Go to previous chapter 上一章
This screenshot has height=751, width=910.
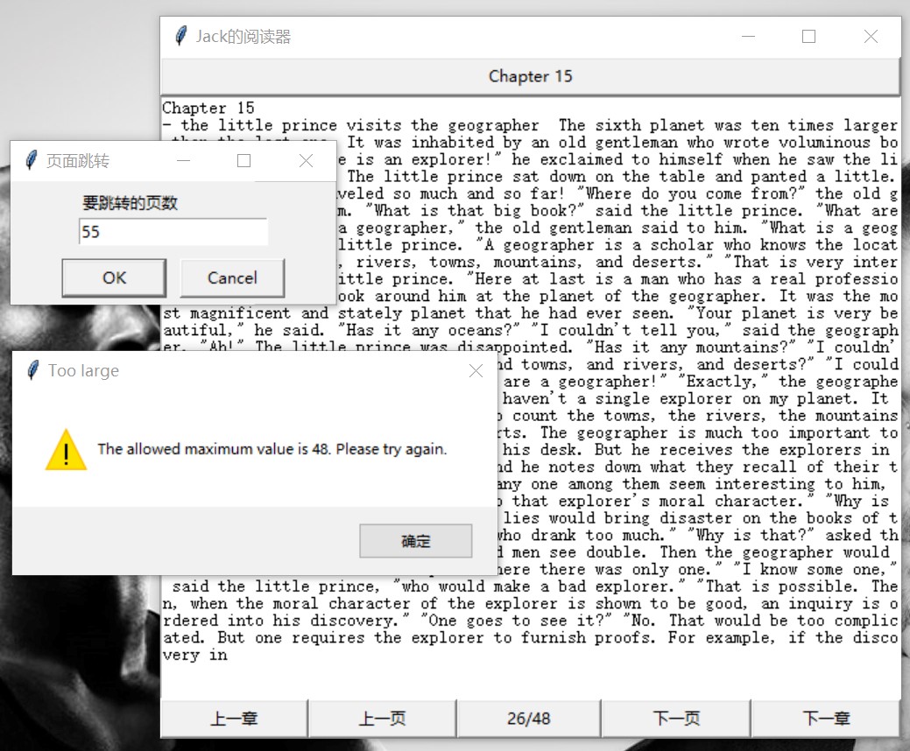[234, 719]
